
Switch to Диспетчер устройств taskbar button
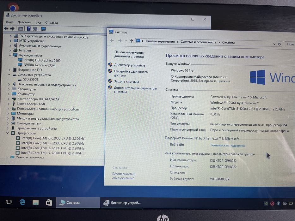(x=122, y=203)
